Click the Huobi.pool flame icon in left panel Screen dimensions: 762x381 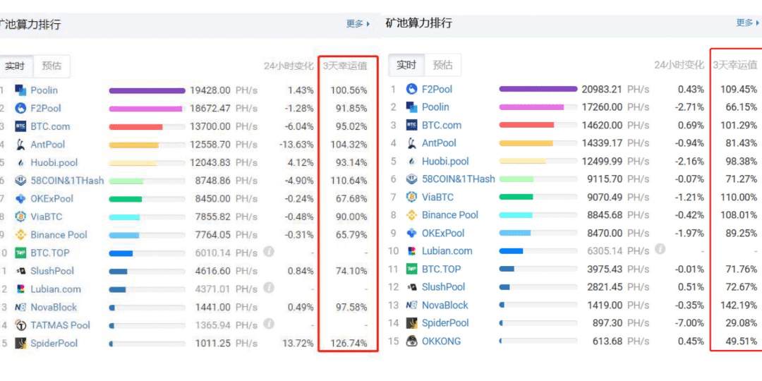[20, 163]
